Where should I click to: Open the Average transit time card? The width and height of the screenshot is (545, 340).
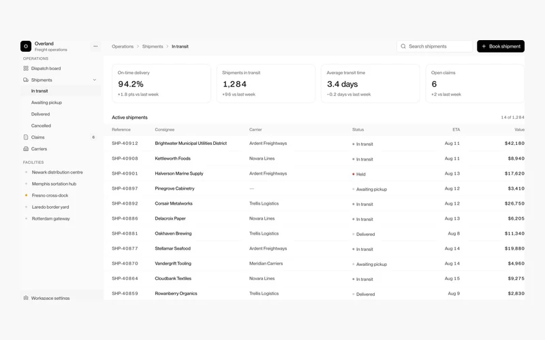tap(371, 83)
